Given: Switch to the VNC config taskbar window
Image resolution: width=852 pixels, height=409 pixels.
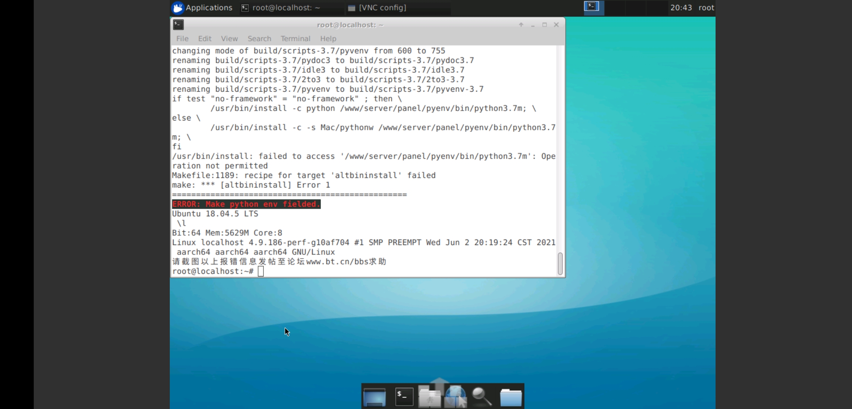Looking at the screenshot, I should coord(398,8).
